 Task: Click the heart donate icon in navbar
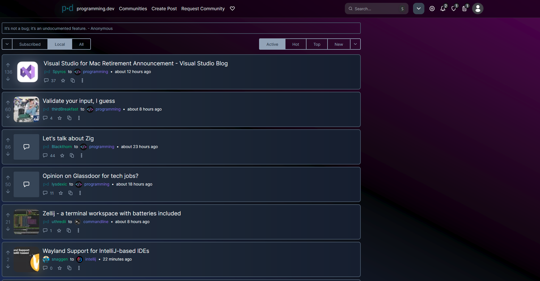pyautogui.click(x=232, y=9)
